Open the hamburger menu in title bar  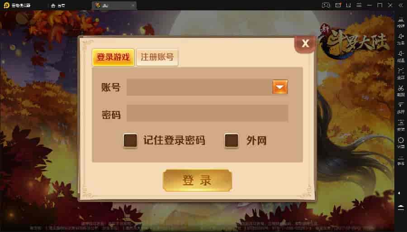(359, 5)
